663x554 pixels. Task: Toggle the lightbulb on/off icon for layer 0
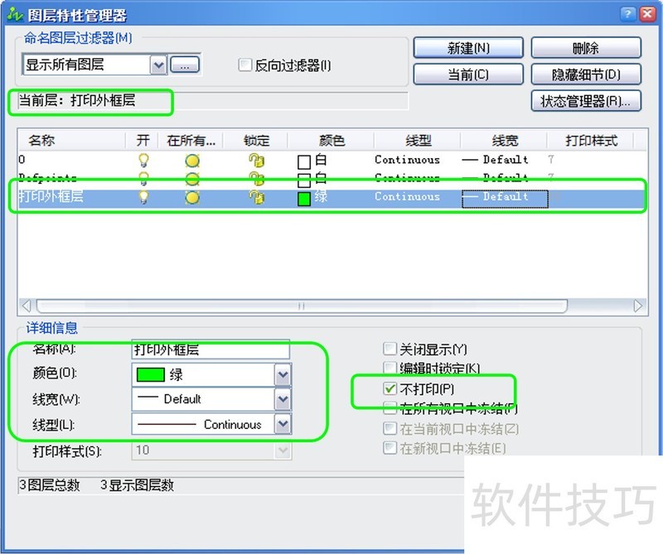pos(143,160)
